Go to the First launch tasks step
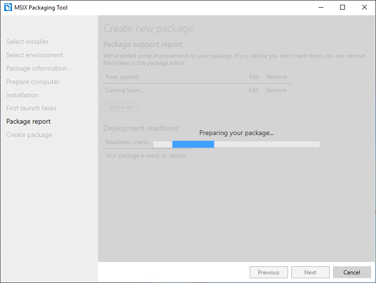The width and height of the screenshot is (376, 283). coord(31,108)
